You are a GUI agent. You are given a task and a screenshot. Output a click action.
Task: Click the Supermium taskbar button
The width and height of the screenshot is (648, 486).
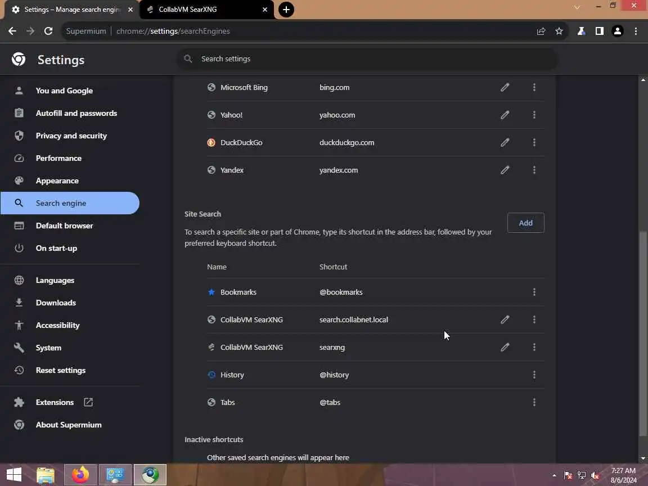coord(150,475)
